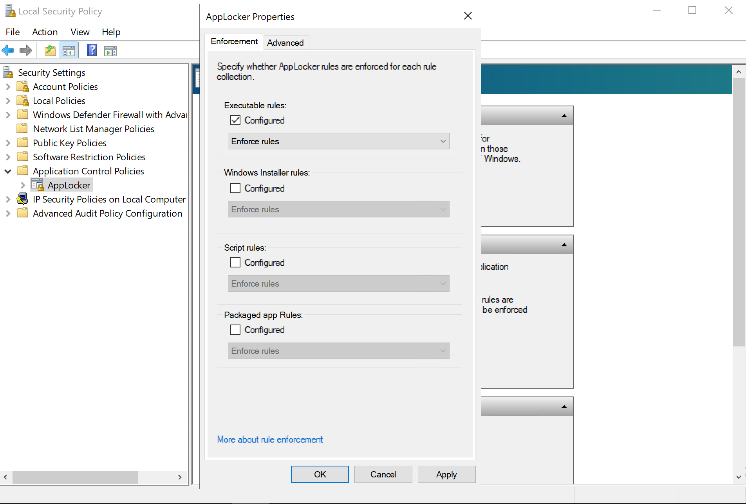
Task: Open More about rule enforcement link
Action: 270,439
